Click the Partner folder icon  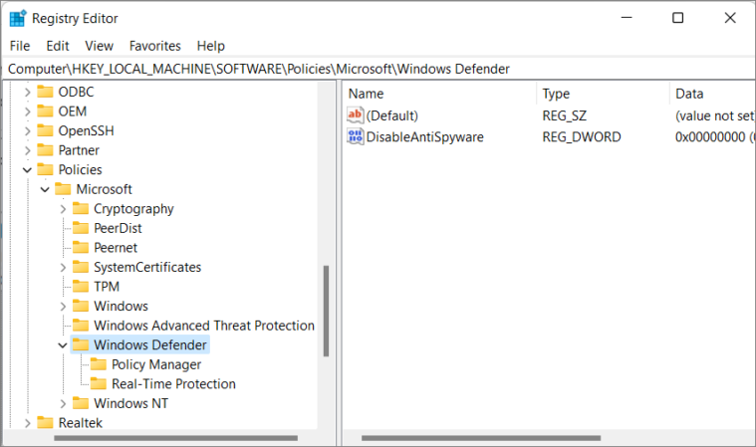(x=45, y=150)
